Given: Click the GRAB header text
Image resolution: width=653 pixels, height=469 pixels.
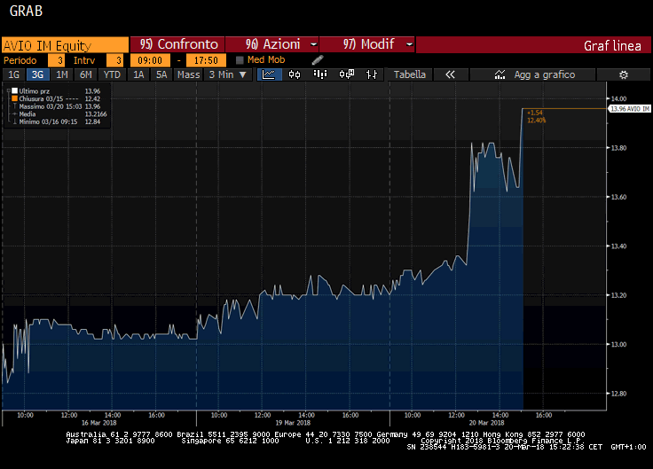Looking at the screenshot, I should point(26,12).
